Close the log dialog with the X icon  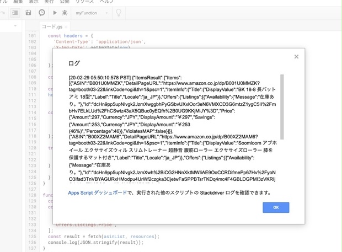click(296, 57)
